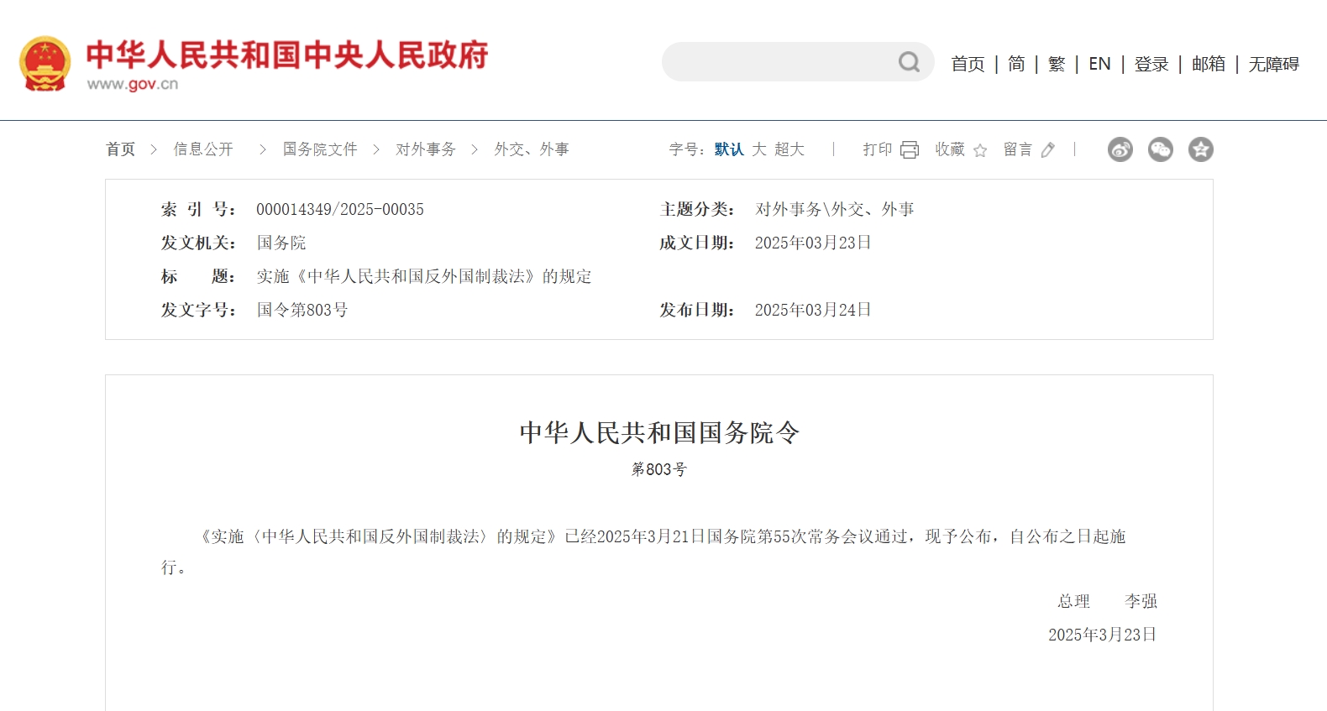Open 首页 in top navigation
Image resolution: width=1327 pixels, height=711 pixels.
(x=968, y=64)
